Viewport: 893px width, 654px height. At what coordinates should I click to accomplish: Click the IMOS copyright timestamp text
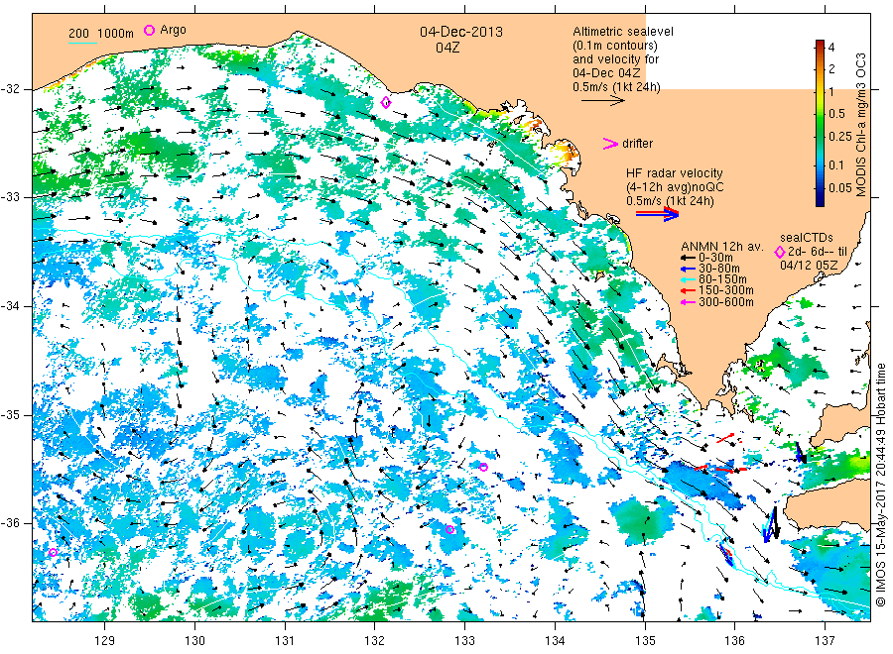(x=880, y=486)
